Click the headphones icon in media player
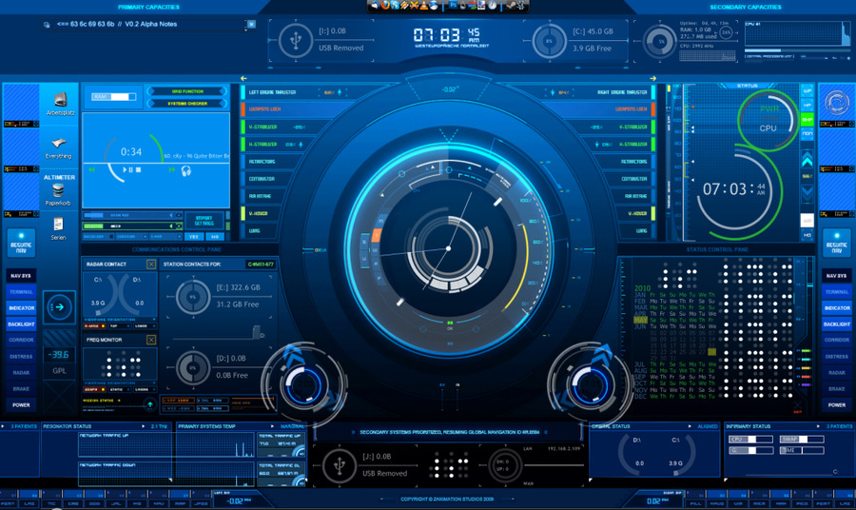 click(186, 169)
